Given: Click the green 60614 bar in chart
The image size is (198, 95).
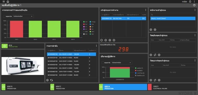Looking at the screenshot, I should pos(73,29).
